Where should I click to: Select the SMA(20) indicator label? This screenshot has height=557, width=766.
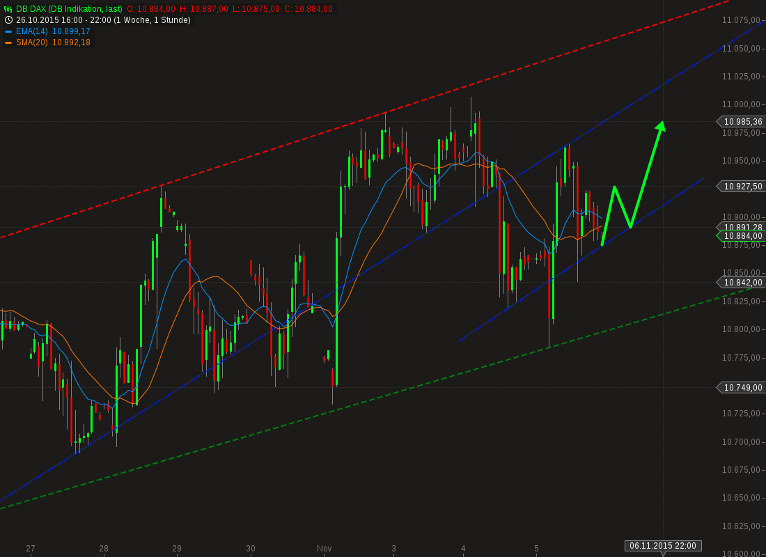(32, 42)
